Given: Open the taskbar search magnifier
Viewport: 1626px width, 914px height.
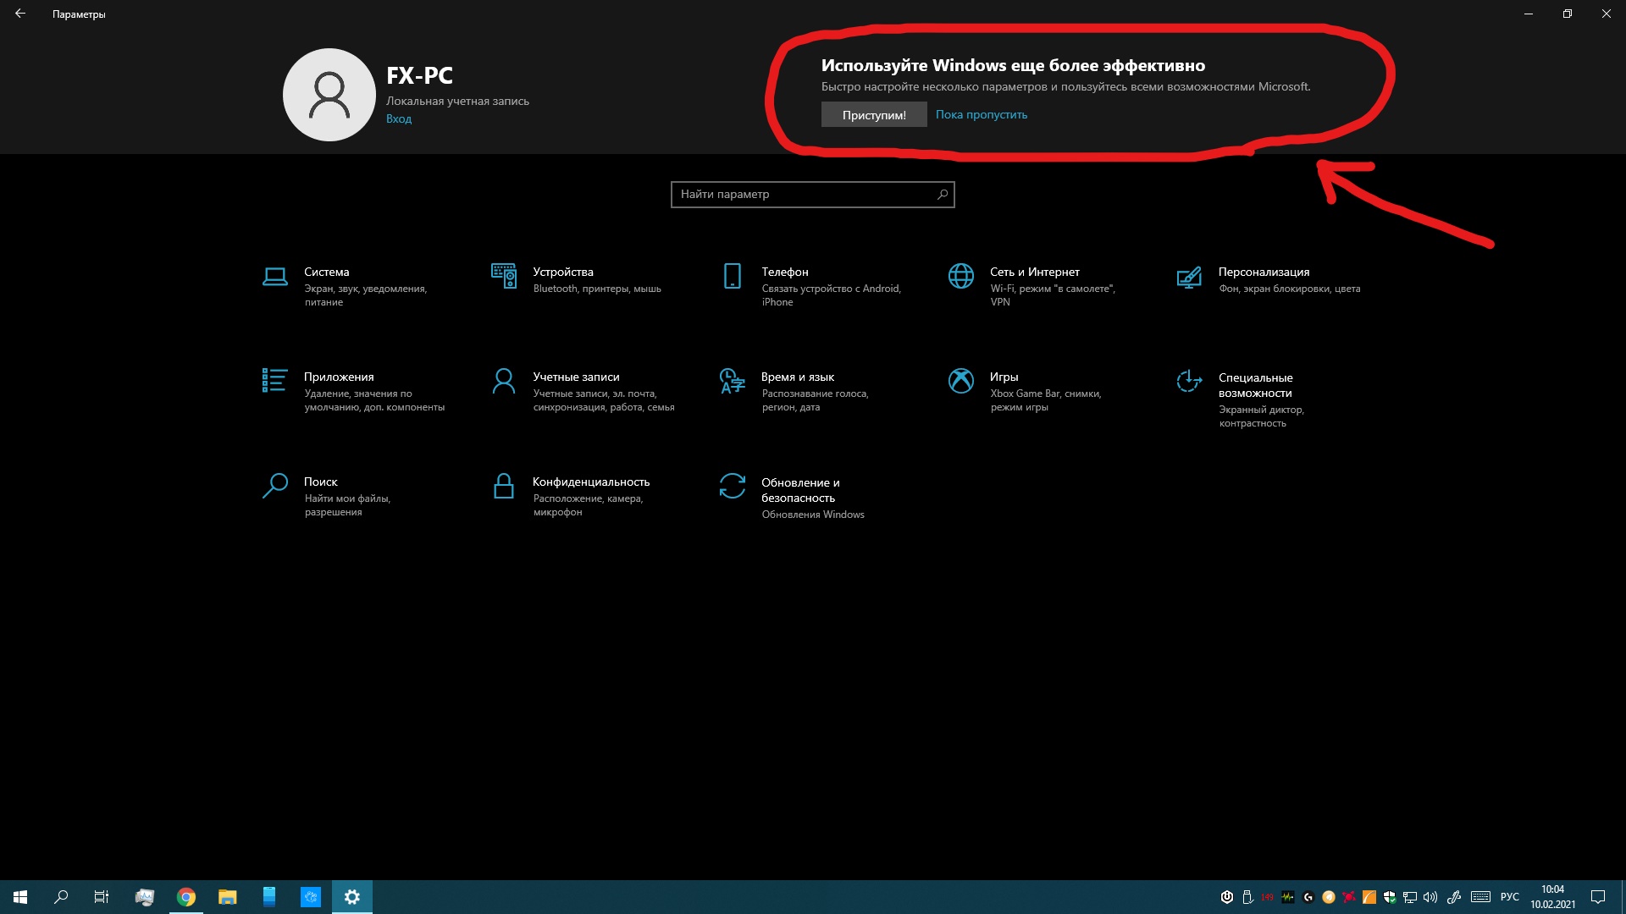Looking at the screenshot, I should tap(61, 897).
